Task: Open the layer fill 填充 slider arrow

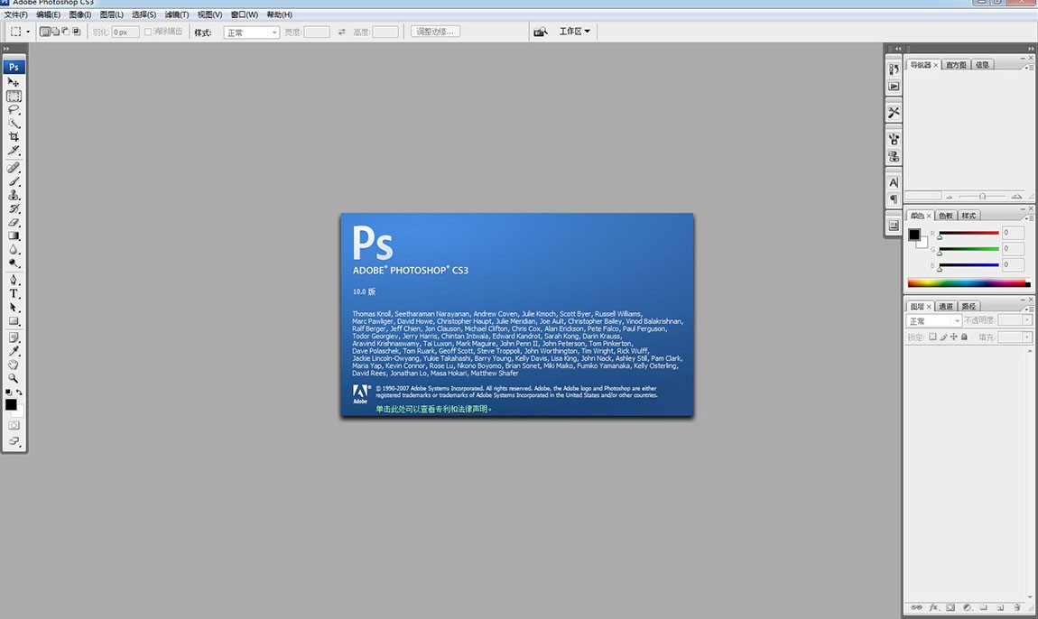Action: 1027,337
